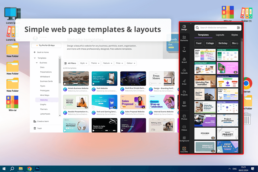Open the Apps panel

(x=184, y=104)
